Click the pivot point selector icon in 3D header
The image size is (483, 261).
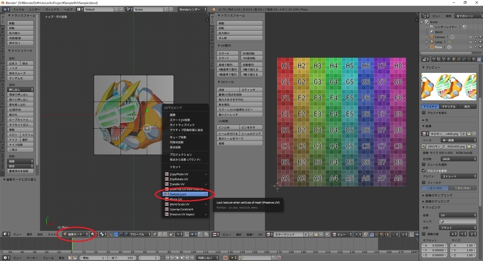point(103,234)
